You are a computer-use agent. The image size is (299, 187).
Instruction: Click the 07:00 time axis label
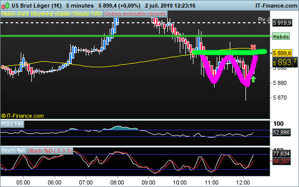point(86,182)
